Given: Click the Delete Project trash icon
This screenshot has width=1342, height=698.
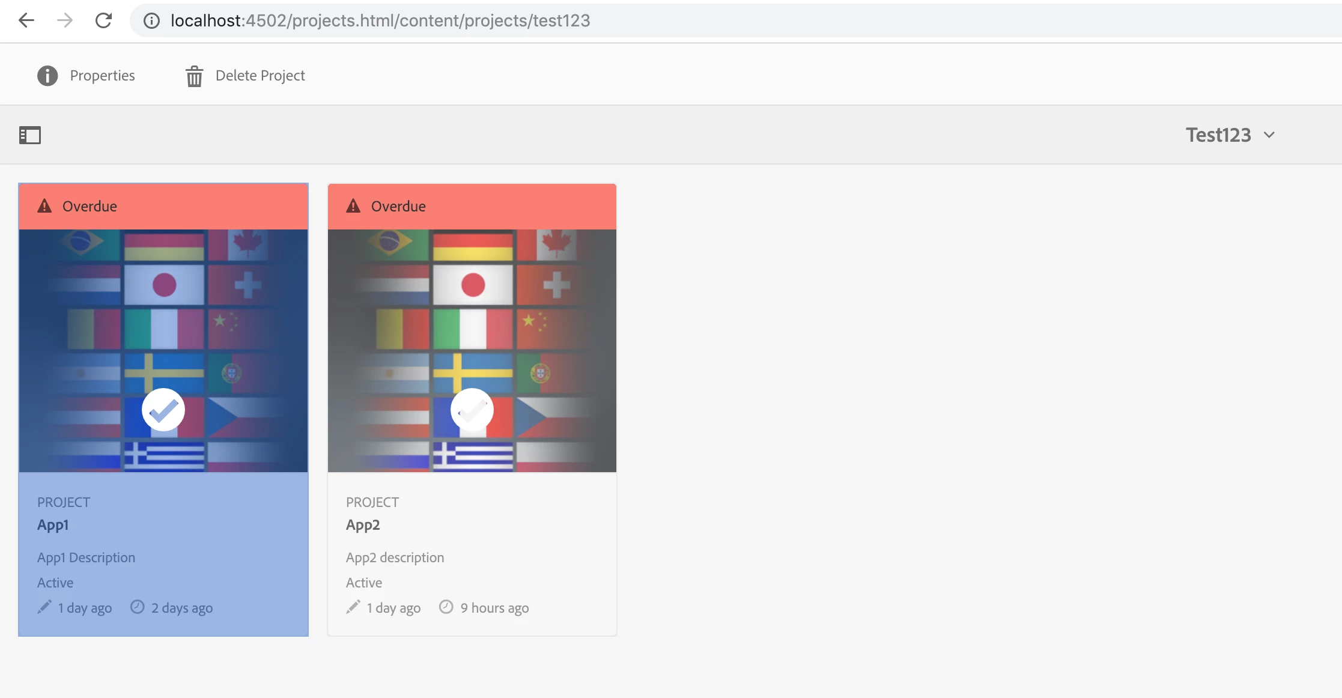Looking at the screenshot, I should (194, 76).
